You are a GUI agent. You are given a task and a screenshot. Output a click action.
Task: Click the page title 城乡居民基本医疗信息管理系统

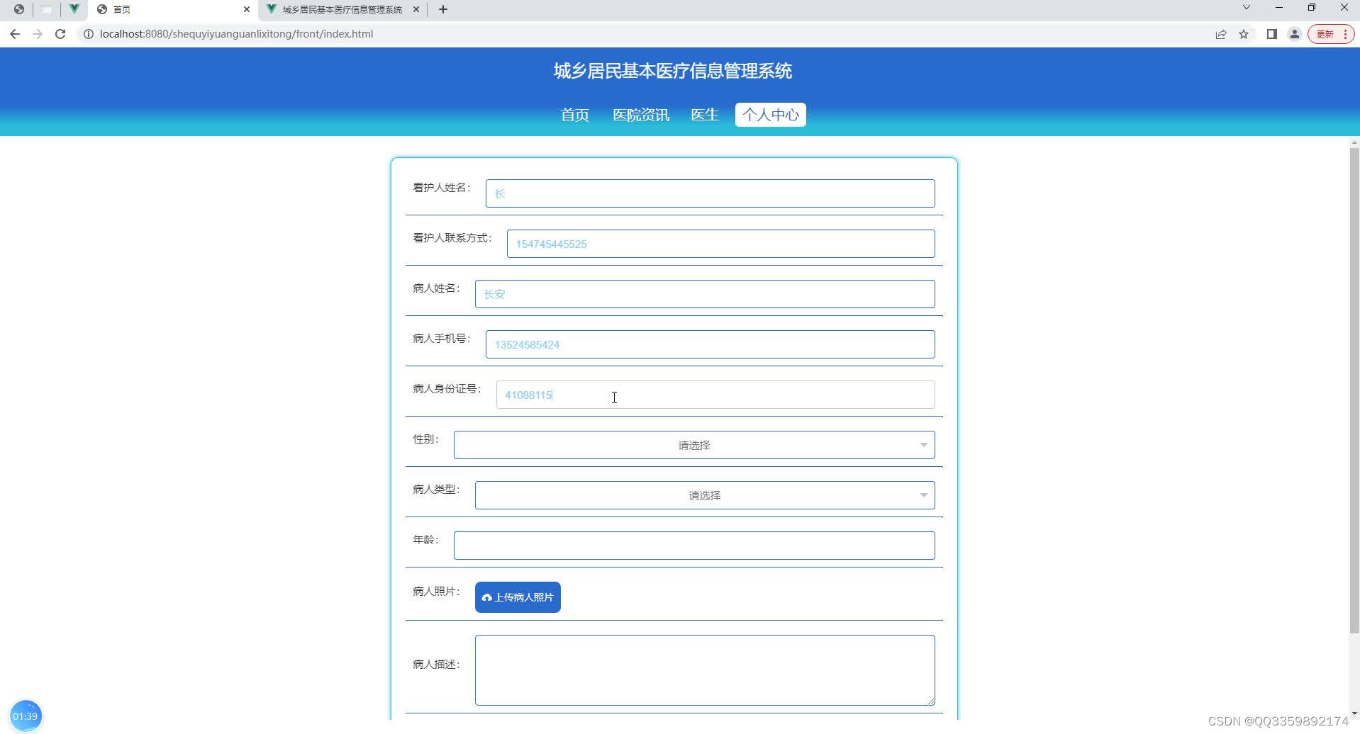pyautogui.click(x=673, y=71)
